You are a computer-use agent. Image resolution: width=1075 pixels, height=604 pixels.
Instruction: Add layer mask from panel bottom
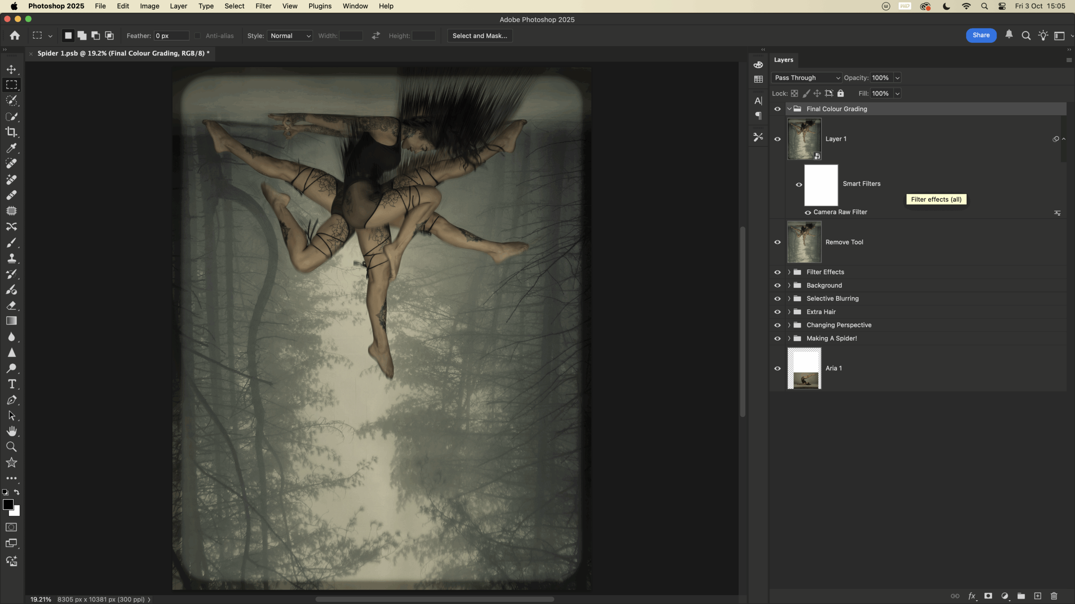click(988, 596)
